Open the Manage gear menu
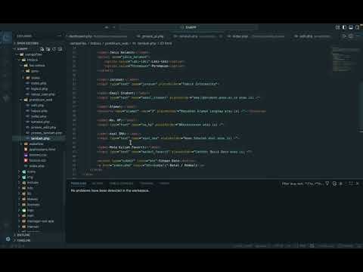The image size is (363, 272). tap(8, 239)
